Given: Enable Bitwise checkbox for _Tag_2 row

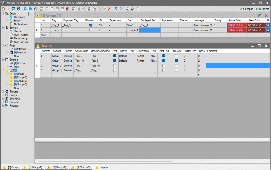Looking at the screenshot, I should (x=91, y=30).
